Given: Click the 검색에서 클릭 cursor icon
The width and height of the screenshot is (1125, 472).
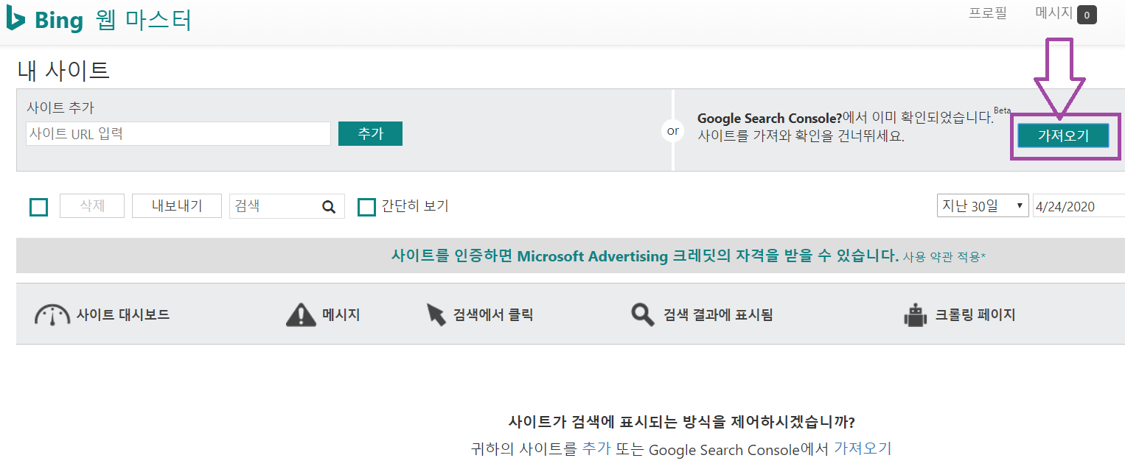Looking at the screenshot, I should (436, 315).
